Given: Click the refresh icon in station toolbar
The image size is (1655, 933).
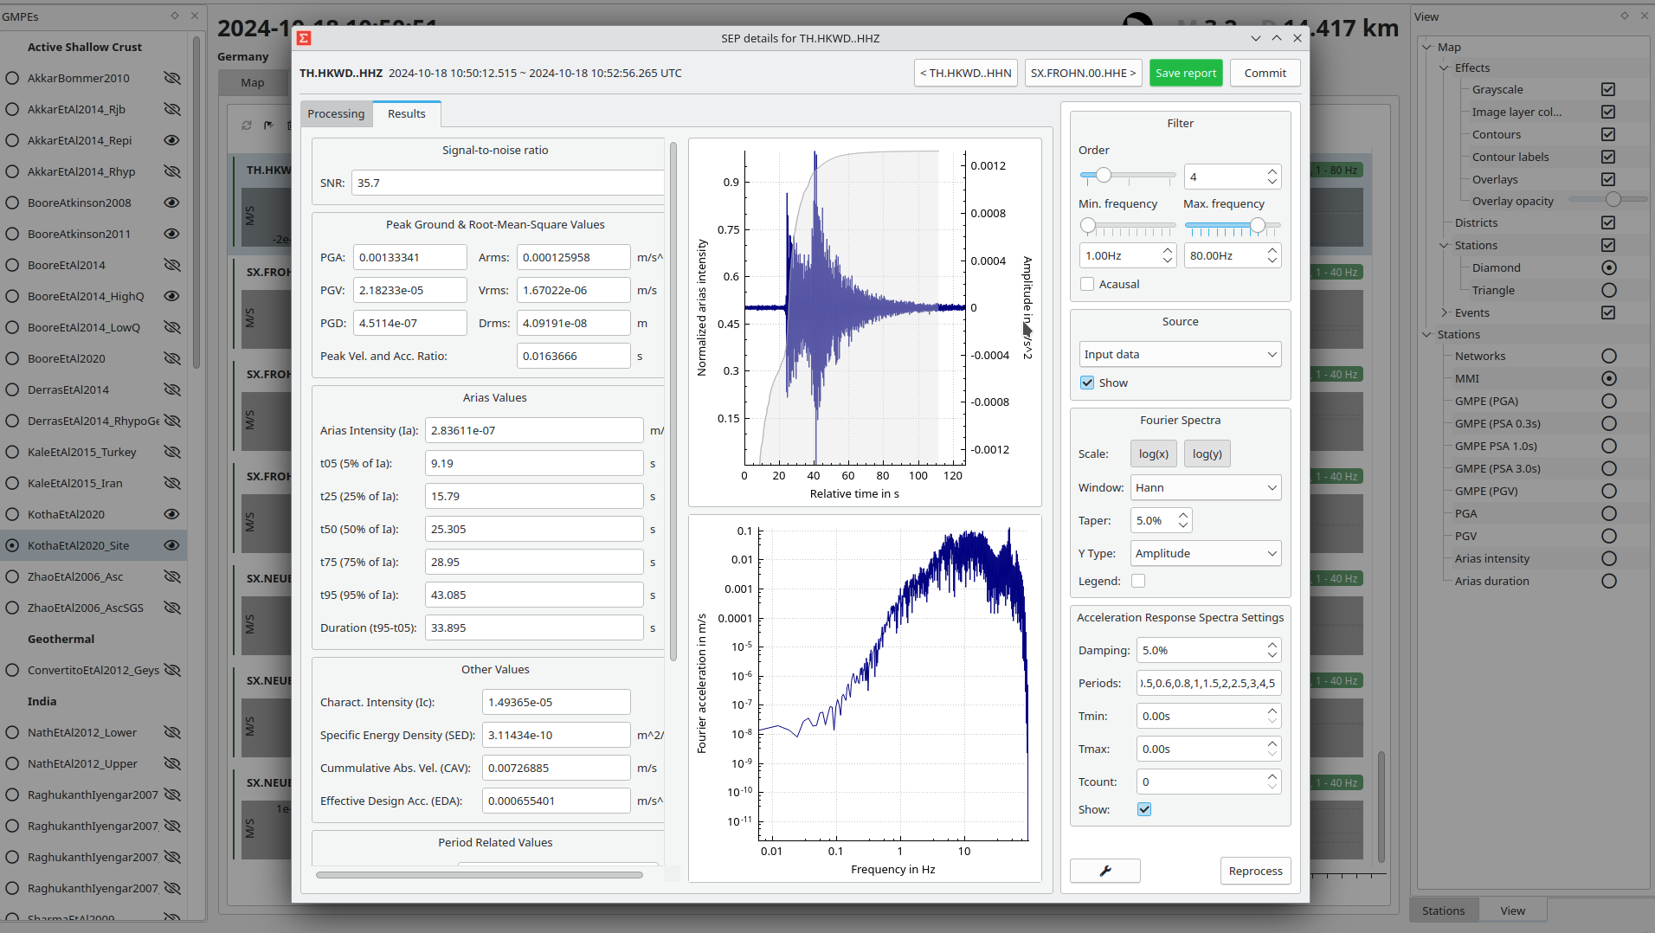Looking at the screenshot, I should click(x=247, y=125).
